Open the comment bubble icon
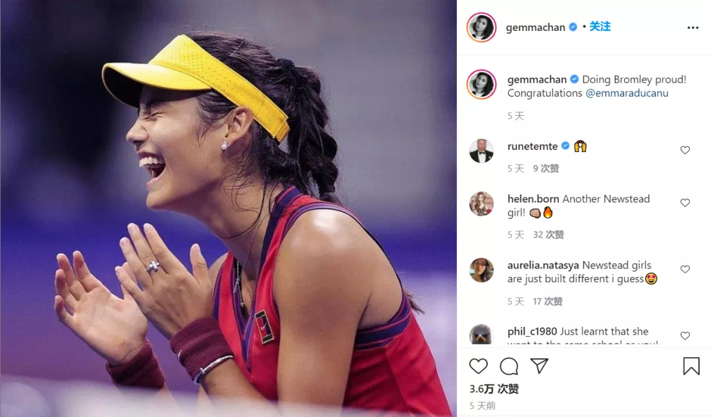Viewport: 711px width, 417px height. 509,366
